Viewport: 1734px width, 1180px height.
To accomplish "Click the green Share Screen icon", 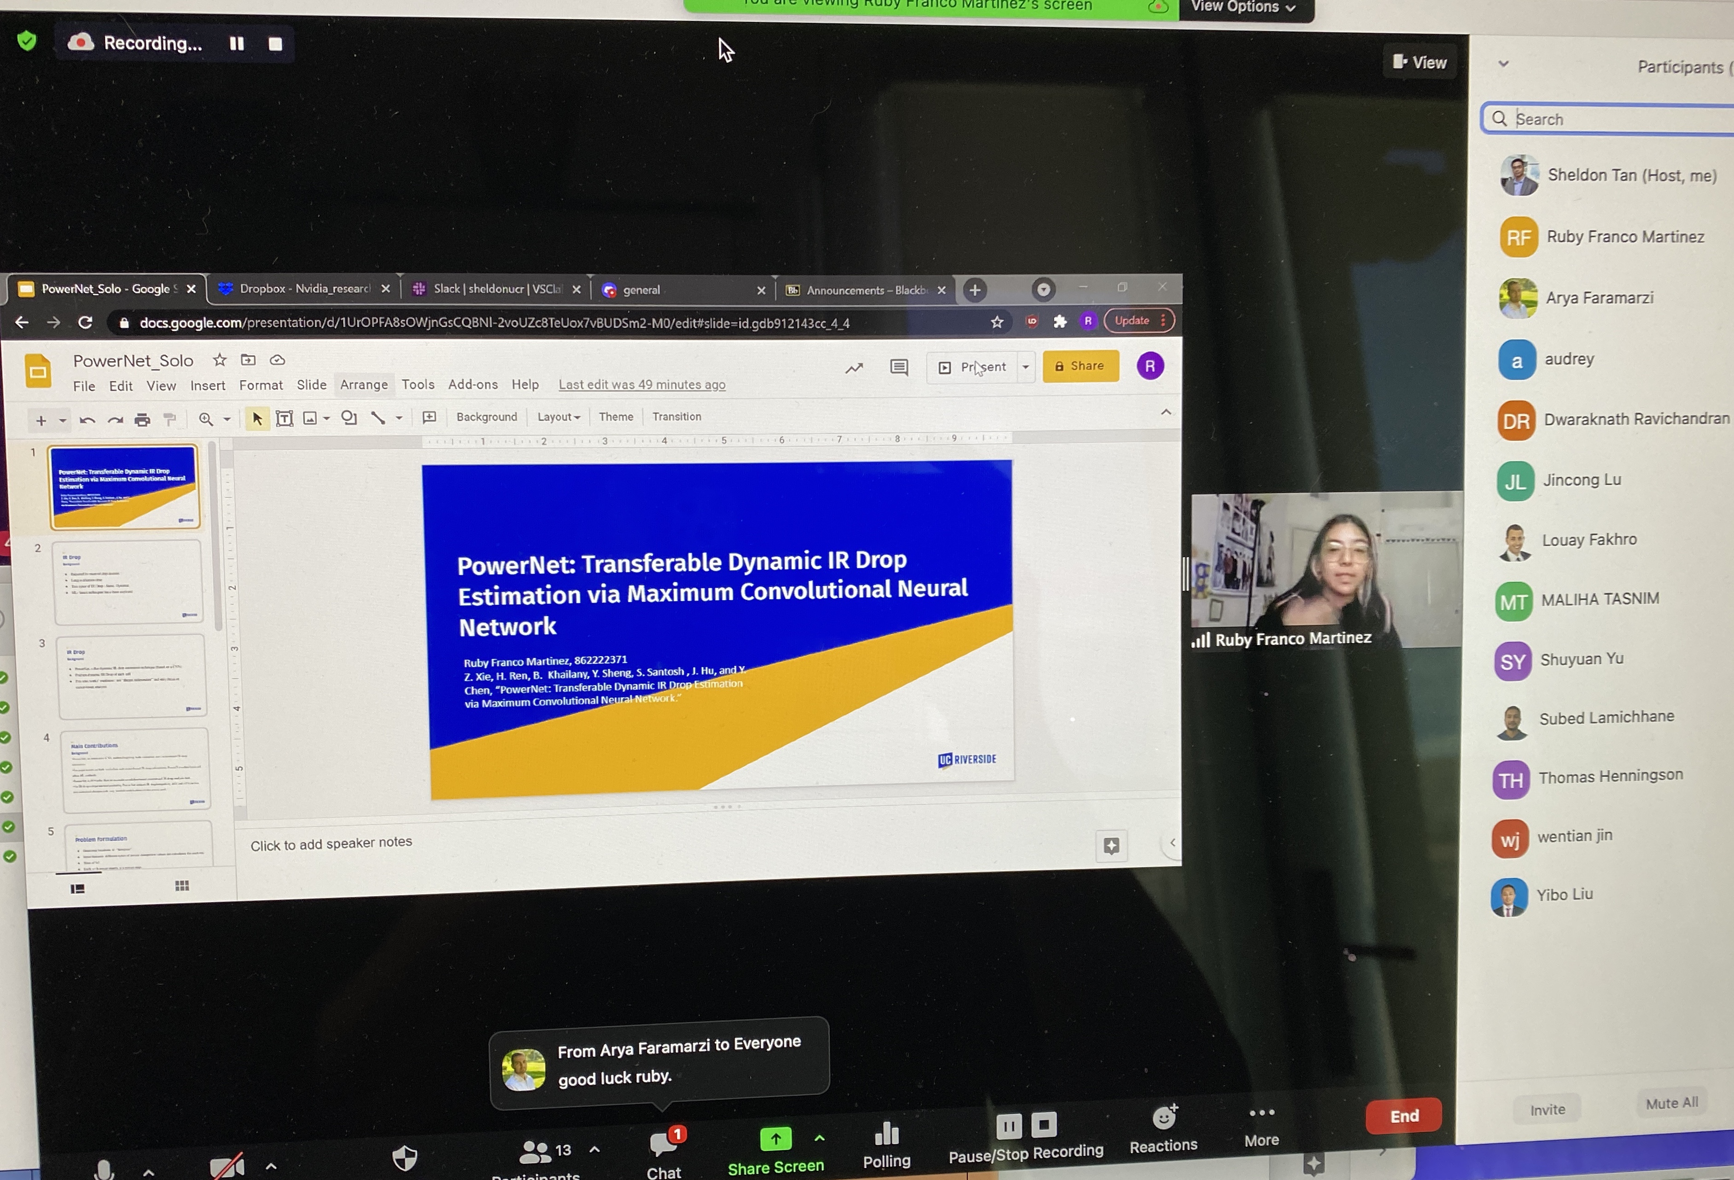I will (776, 1139).
